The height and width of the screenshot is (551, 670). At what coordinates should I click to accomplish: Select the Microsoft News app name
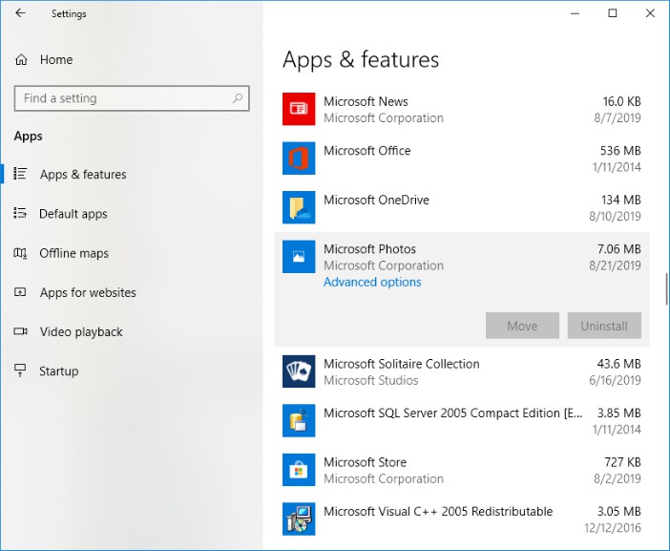(x=366, y=102)
